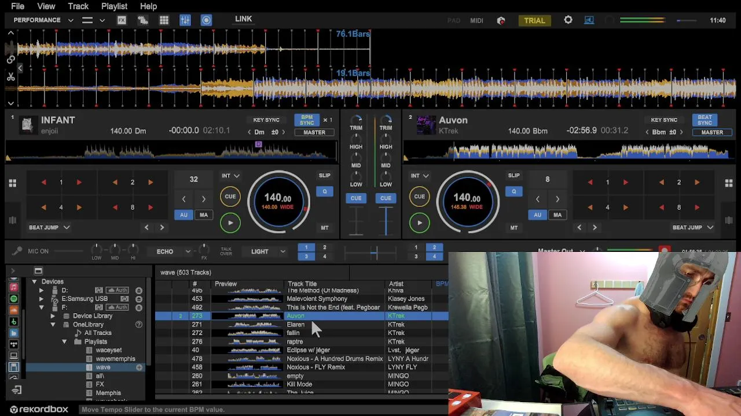
Task: Eject the E:Samsung USB device
Action: pos(139,299)
